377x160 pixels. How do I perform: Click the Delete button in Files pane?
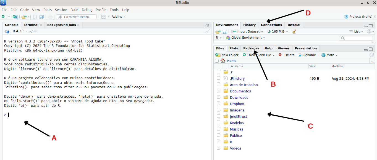click(286, 55)
